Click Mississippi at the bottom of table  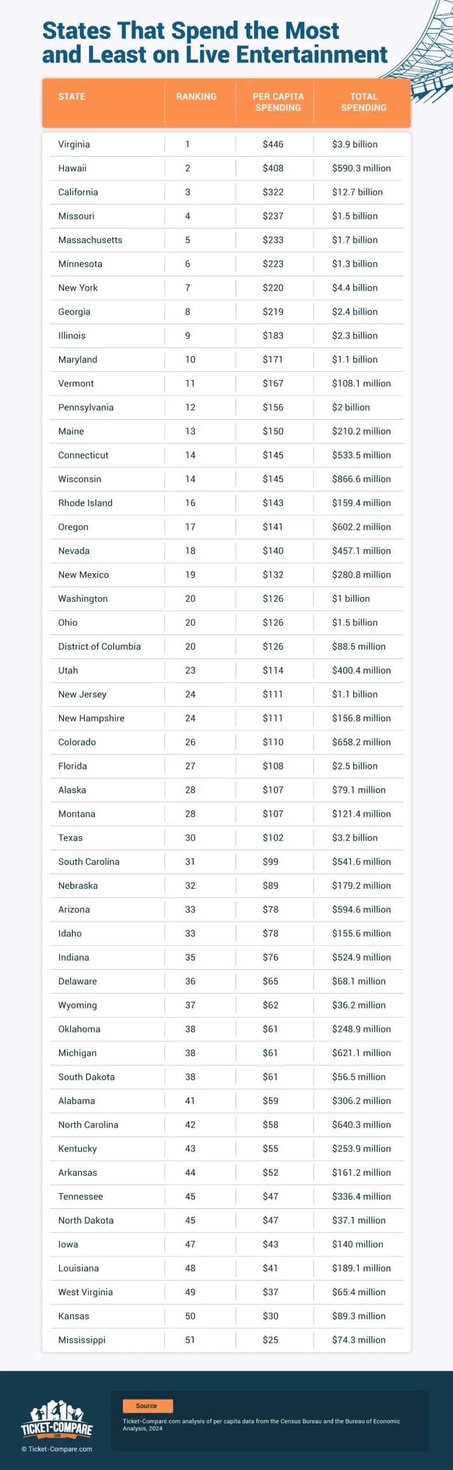pos(82,1340)
